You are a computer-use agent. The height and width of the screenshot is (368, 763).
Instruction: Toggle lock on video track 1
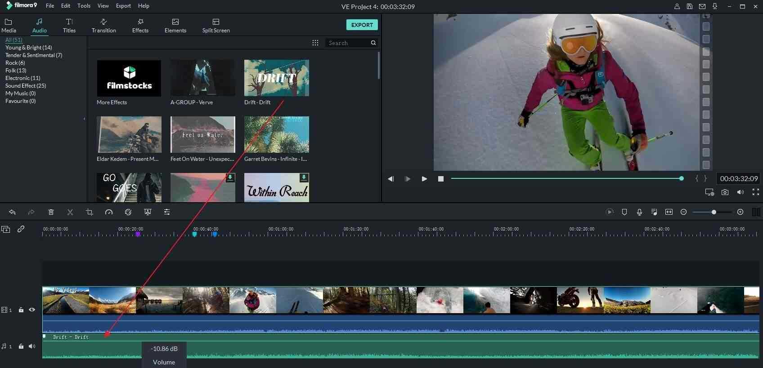coord(21,310)
